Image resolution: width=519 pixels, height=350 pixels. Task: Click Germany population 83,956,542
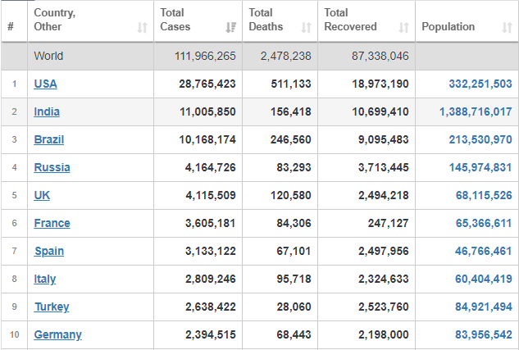(483, 334)
